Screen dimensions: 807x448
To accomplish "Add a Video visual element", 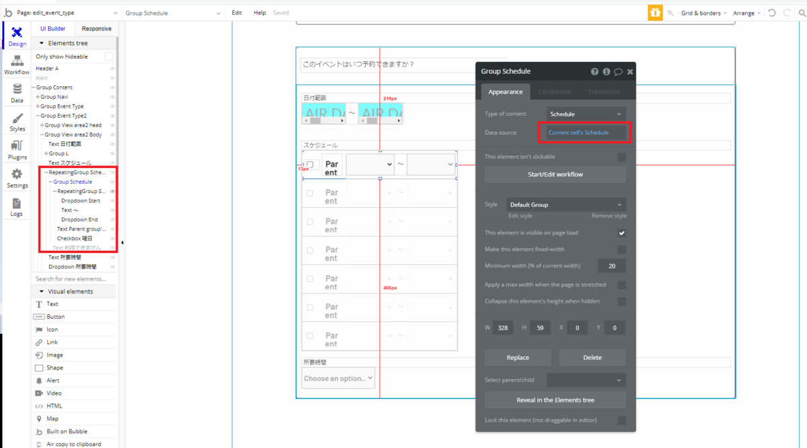I will tap(74, 394).
